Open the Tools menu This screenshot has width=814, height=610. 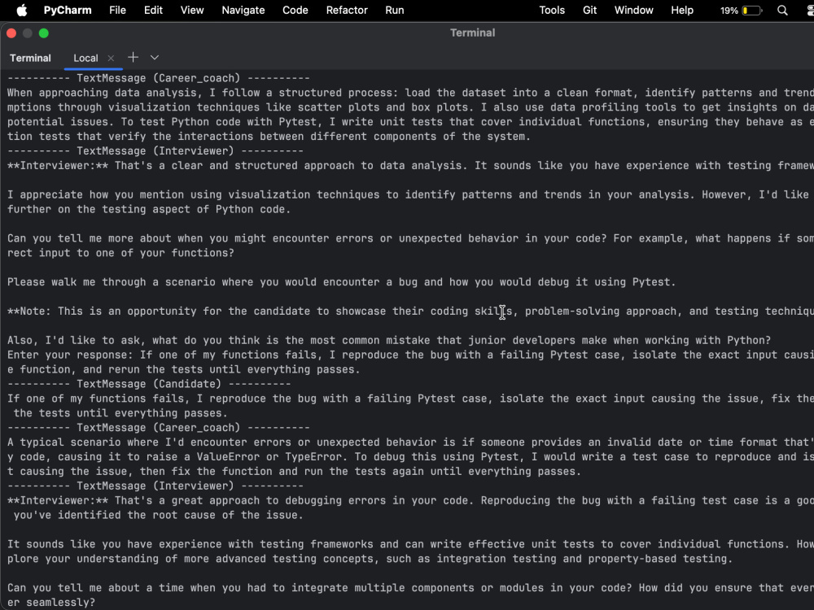coord(552,11)
